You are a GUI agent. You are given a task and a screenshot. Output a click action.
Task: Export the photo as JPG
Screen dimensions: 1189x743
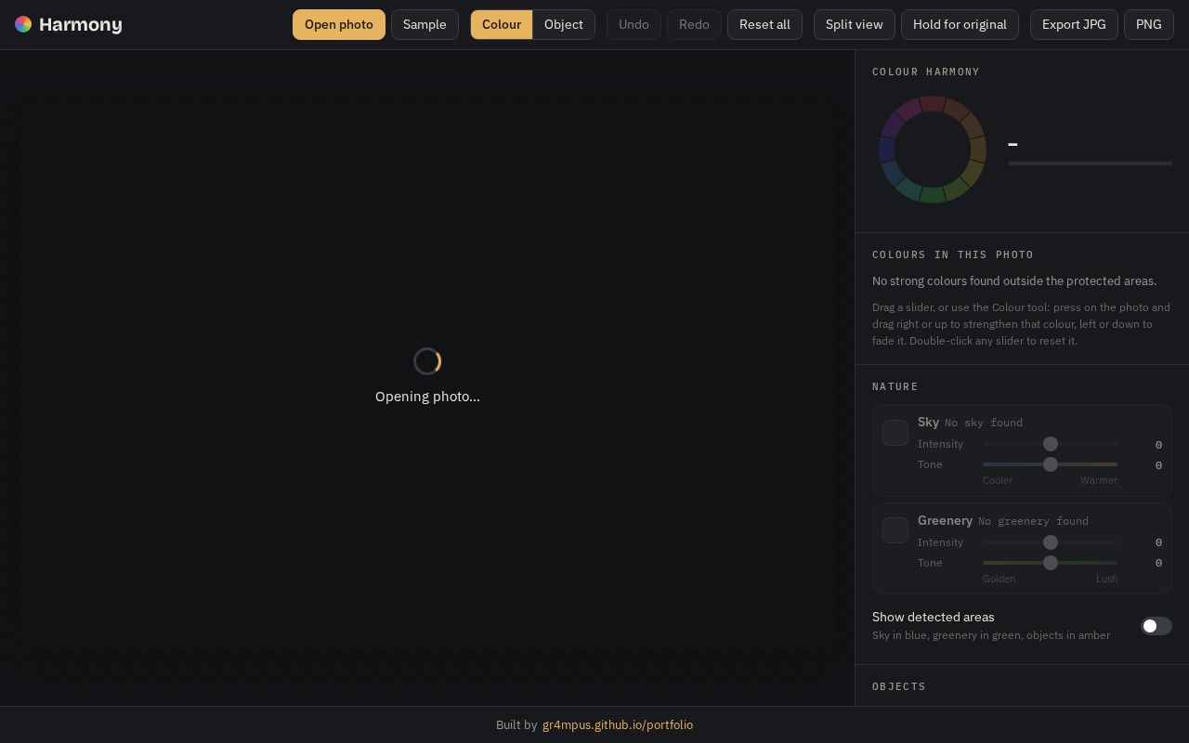click(1074, 24)
